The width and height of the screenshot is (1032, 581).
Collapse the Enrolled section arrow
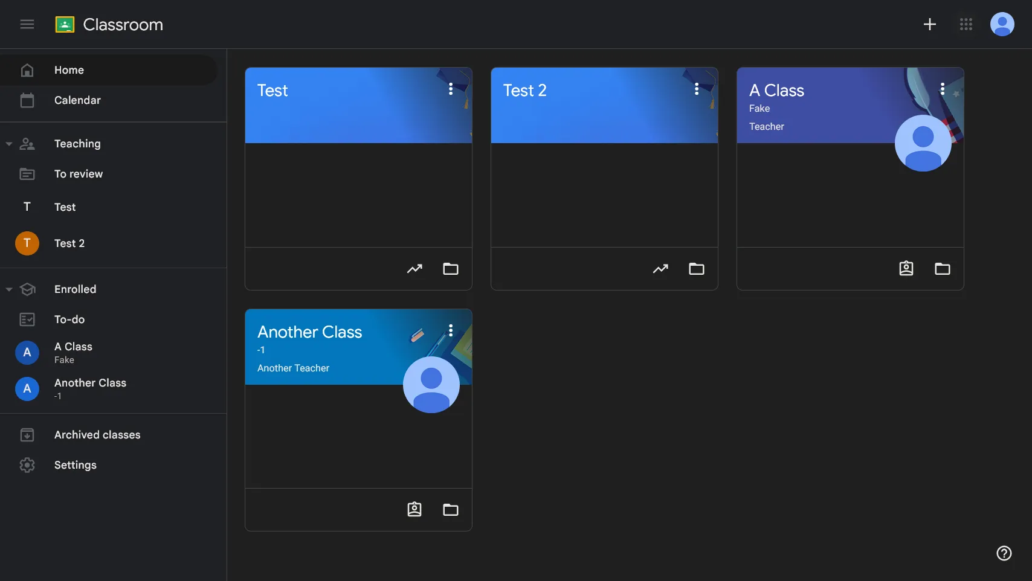coord(9,289)
